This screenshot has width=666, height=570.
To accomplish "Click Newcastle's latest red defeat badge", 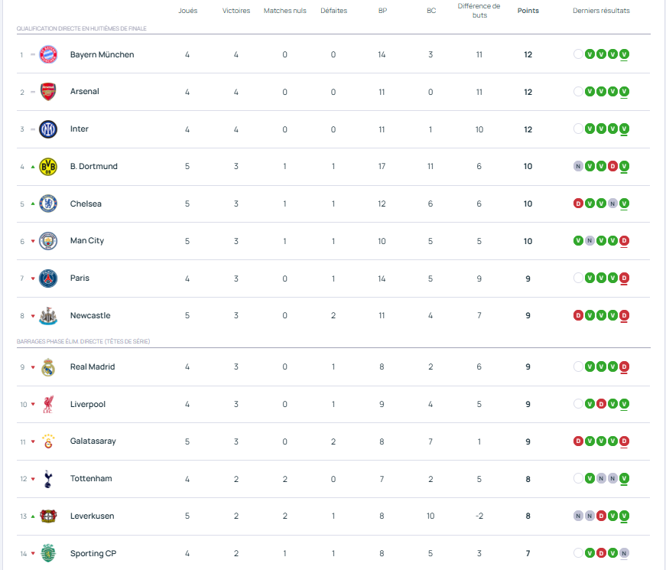I will [x=625, y=315].
